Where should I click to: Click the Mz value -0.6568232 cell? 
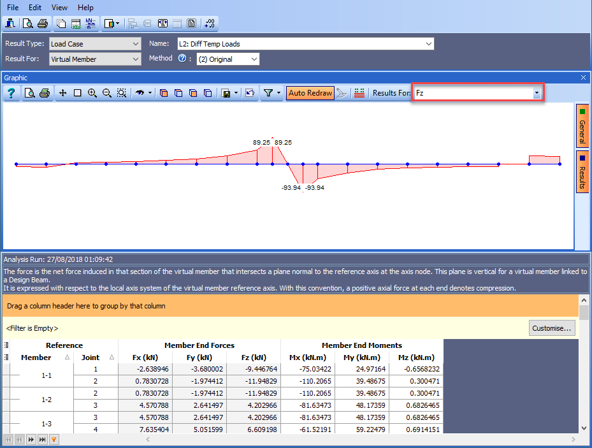[416, 369]
